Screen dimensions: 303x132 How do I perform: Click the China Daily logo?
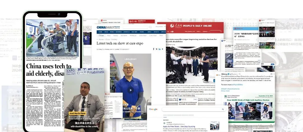point(108,27)
